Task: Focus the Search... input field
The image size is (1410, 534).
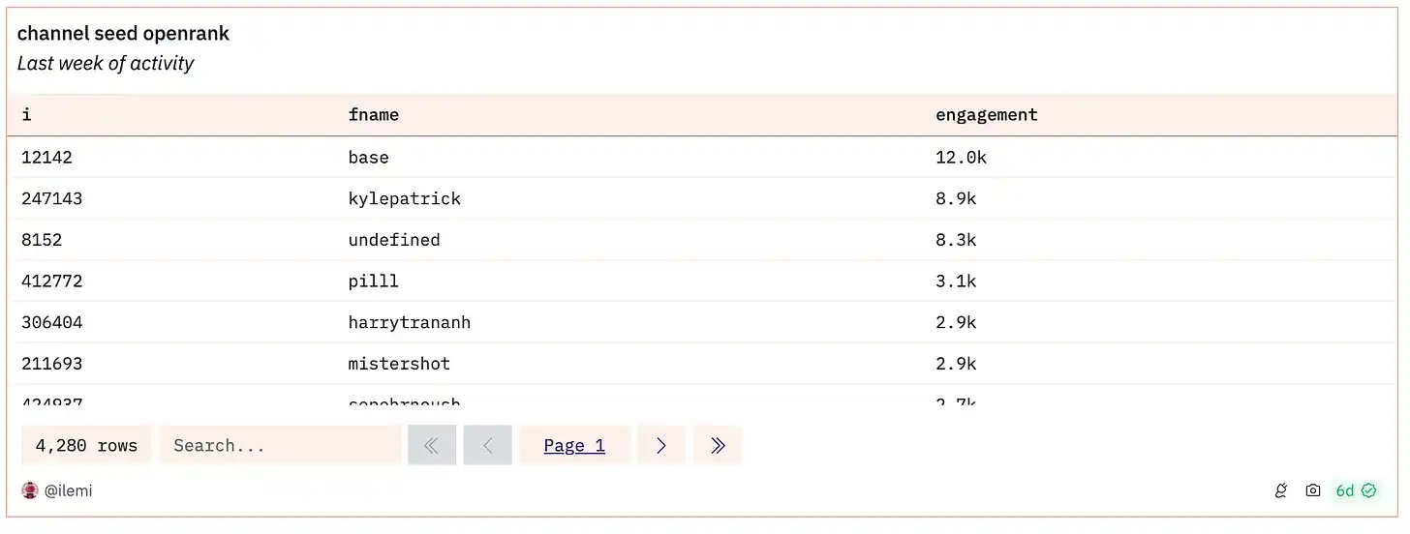Action: (280, 445)
